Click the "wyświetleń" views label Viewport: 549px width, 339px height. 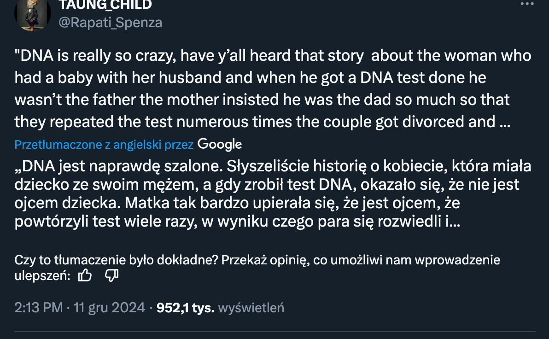(251, 308)
